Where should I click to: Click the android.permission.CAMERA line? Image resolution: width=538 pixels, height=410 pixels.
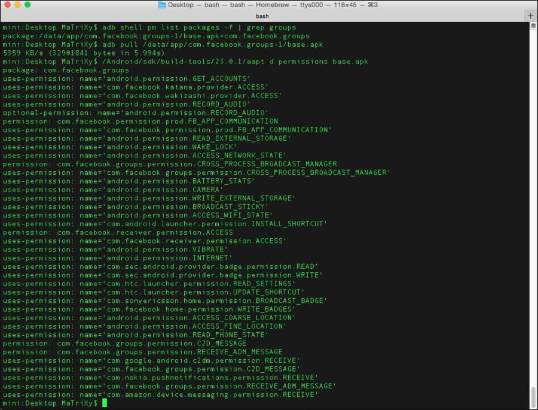[x=113, y=190]
